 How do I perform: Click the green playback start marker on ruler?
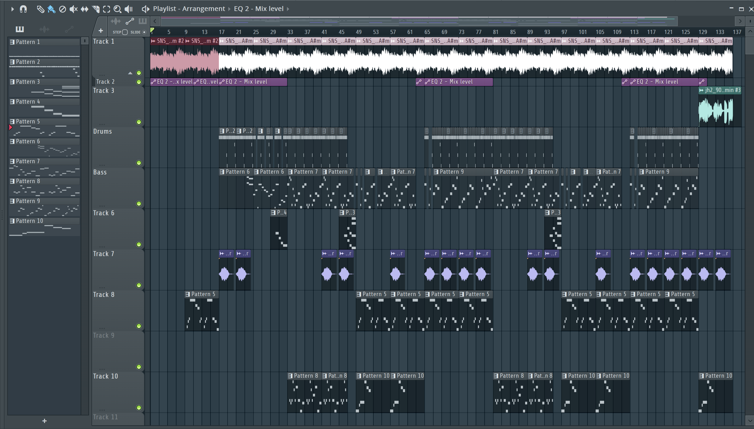pyautogui.click(x=152, y=30)
